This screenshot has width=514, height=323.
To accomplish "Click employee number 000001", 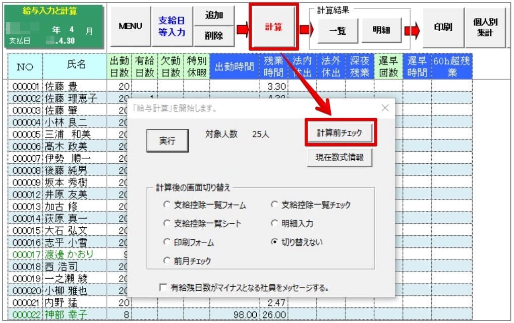I will [x=26, y=86].
